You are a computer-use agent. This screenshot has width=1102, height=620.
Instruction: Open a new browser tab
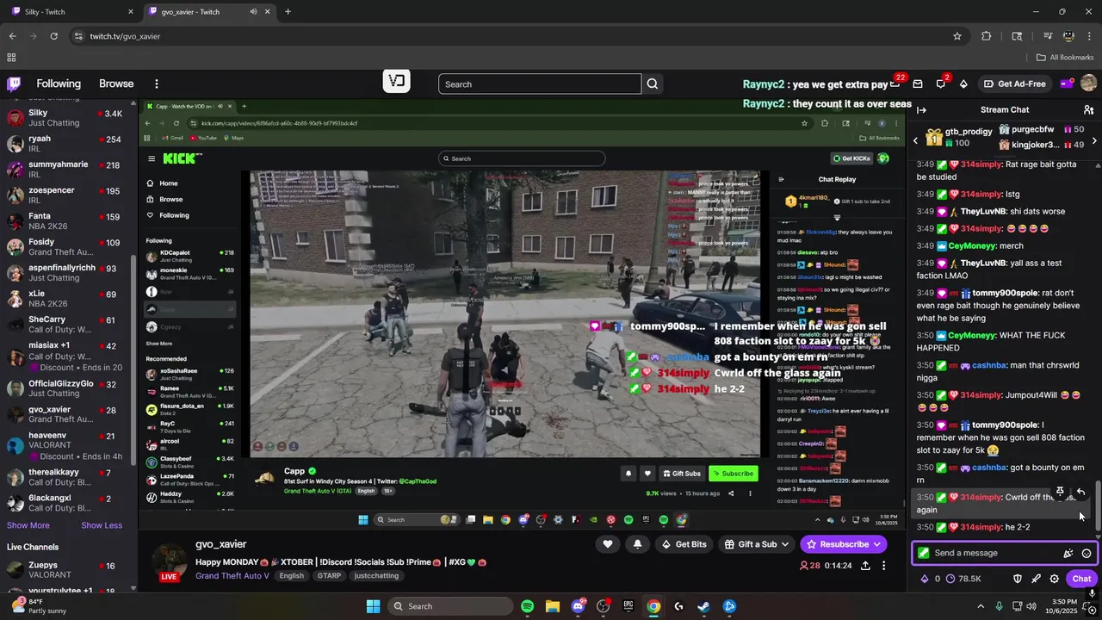coord(288,12)
